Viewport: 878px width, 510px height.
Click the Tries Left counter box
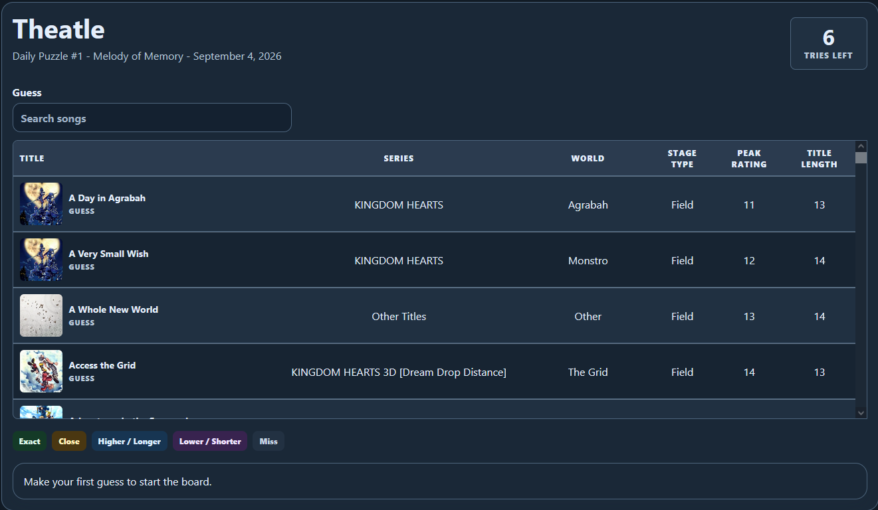pos(828,43)
